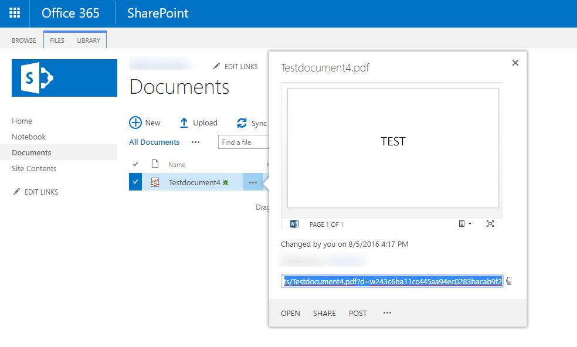The image size is (577, 347).
Task: Click the mobile device icon beside the URL
Action: 509,281
